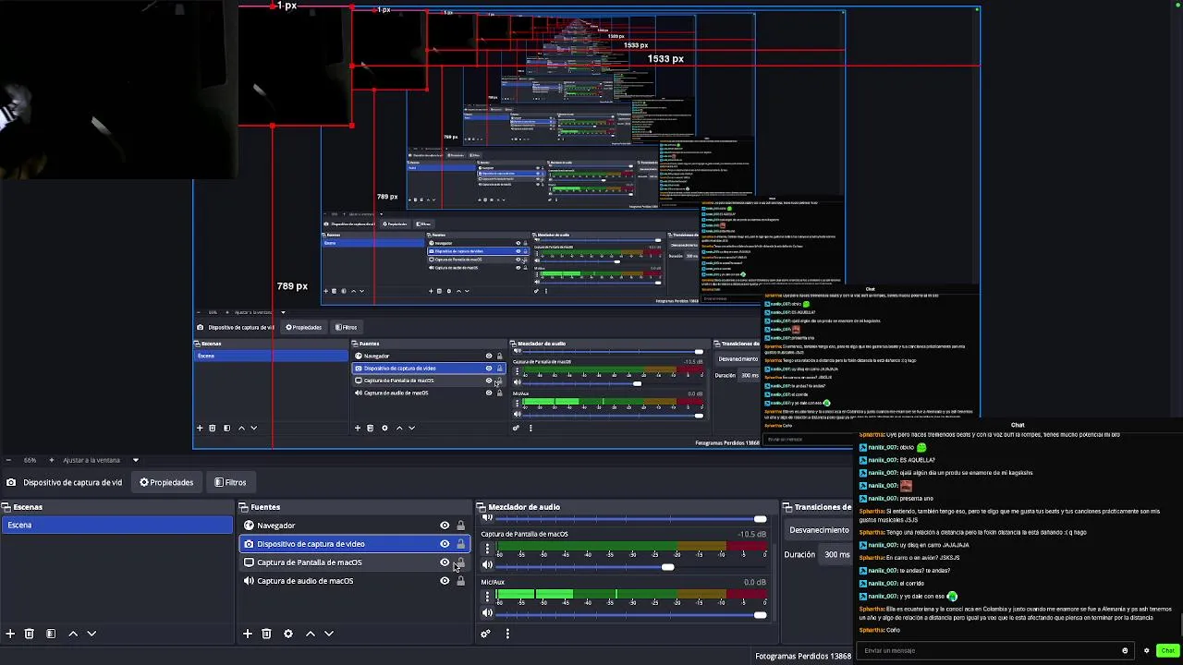Open the preview scaling dropdown arrow
Image resolution: width=1183 pixels, height=665 pixels.
click(135, 460)
